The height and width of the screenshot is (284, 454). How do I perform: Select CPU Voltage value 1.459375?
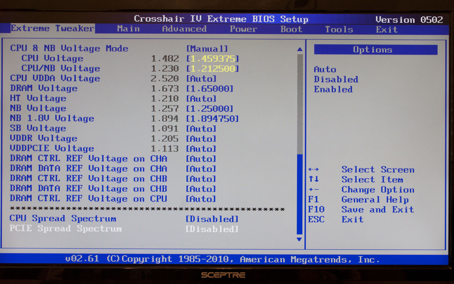pos(212,59)
